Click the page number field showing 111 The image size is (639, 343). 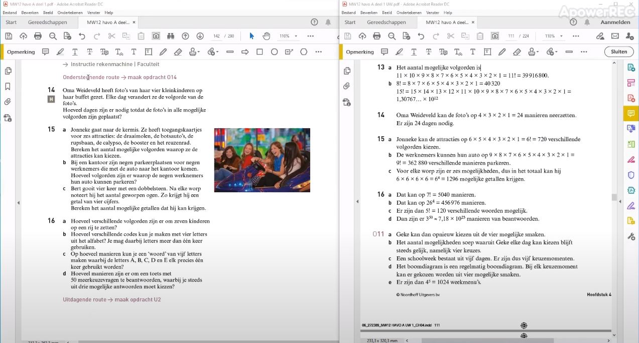[511, 36]
